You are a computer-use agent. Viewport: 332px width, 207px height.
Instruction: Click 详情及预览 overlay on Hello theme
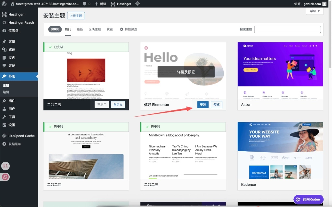click(x=186, y=72)
